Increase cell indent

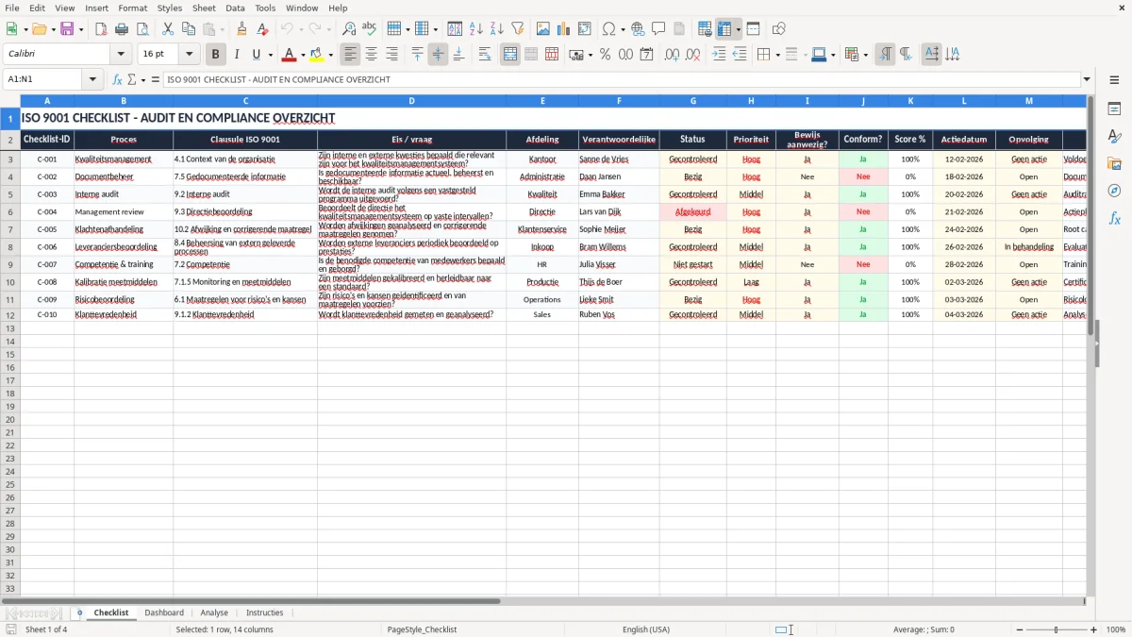click(719, 55)
